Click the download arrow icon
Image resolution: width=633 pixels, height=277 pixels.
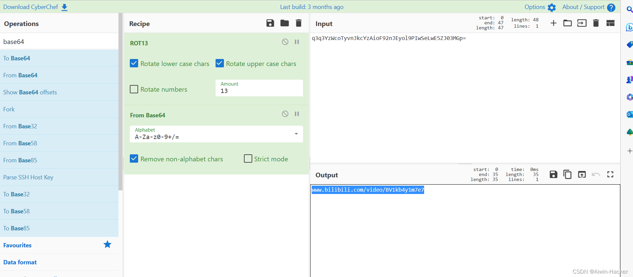tap(64, 7)
